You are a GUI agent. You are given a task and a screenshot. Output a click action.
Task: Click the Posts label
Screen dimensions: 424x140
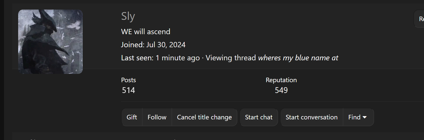[128, 80]
